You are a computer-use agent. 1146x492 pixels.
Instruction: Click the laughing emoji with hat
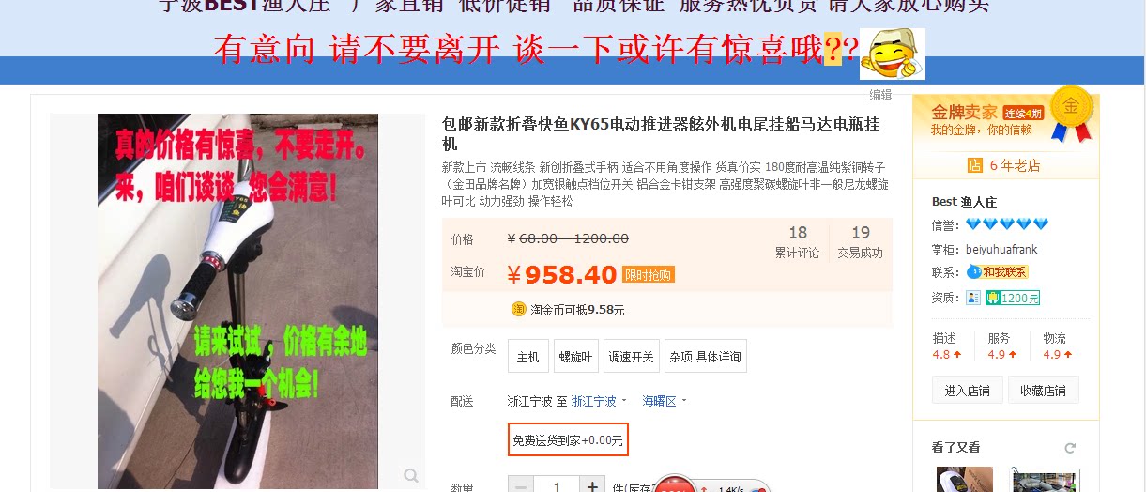coord(892,54)
